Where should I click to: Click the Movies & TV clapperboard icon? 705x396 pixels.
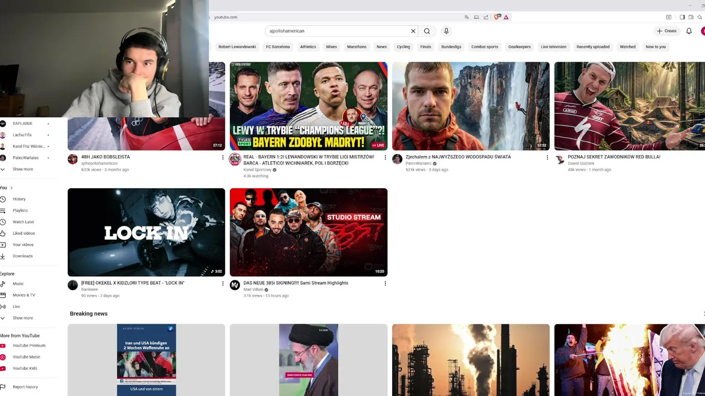[x=3, y=295]
